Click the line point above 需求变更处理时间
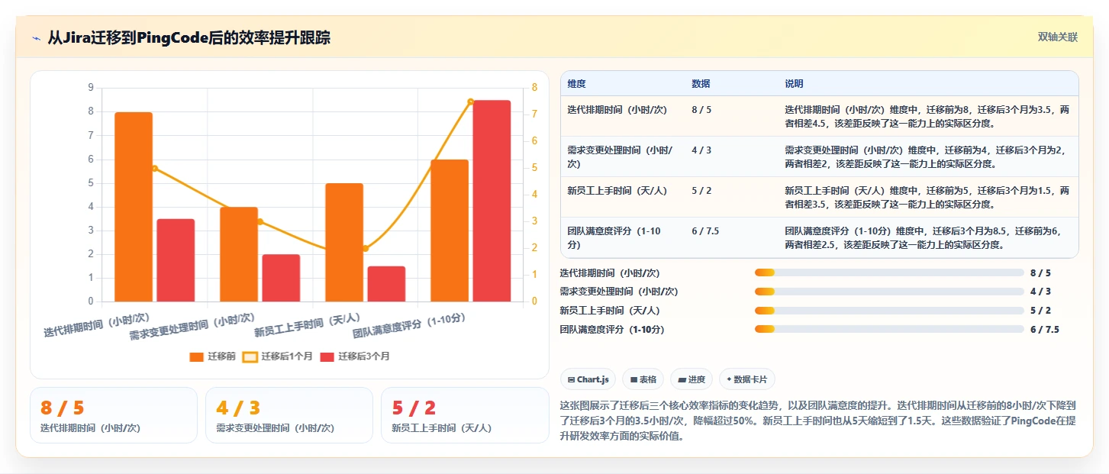 pyautogui.click(x=260, y=221)
